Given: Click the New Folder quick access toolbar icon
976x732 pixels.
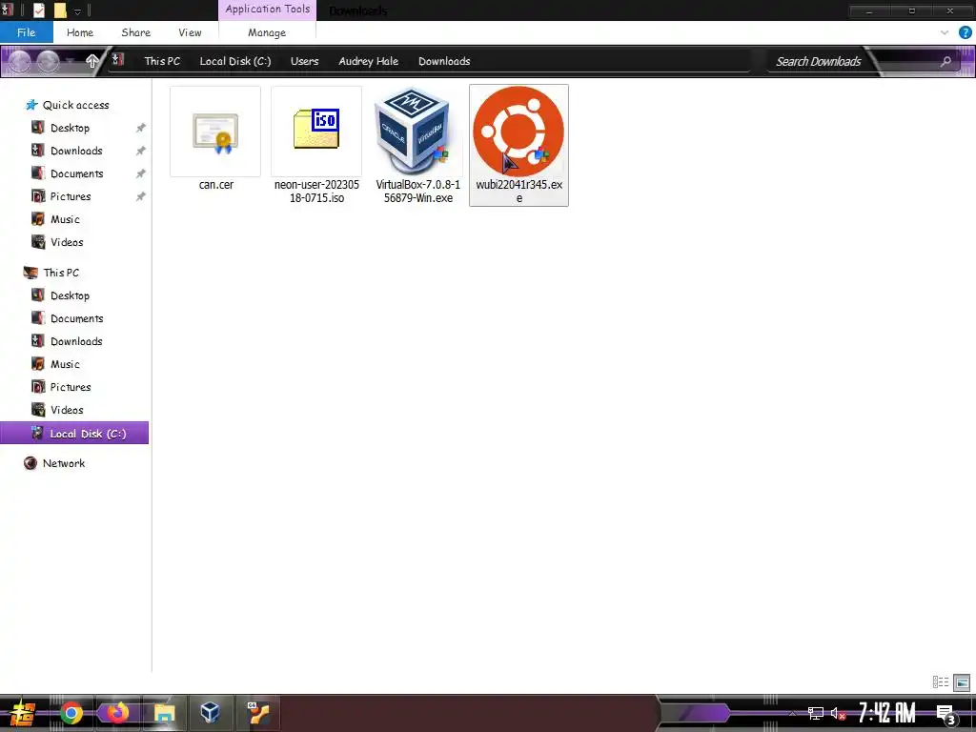Looking at the screenshot, I should click(x=60, y=10).
